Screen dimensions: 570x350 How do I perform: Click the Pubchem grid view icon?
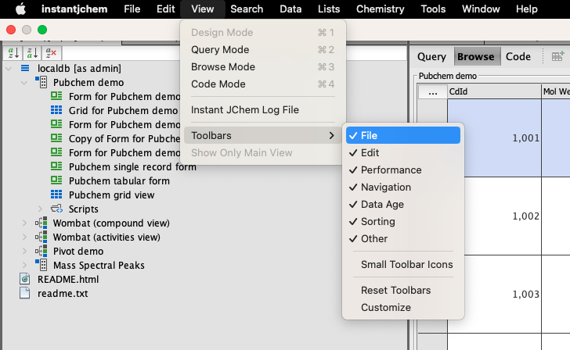coord(56,195)
